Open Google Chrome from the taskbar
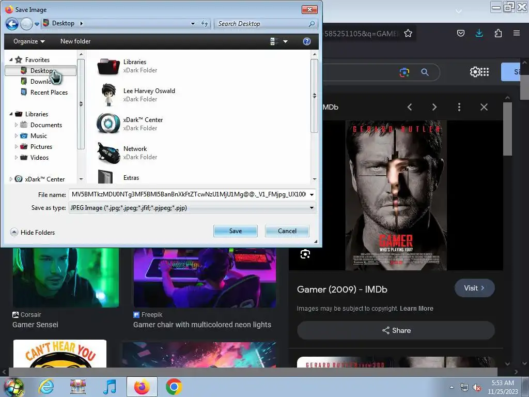 (174, 387)
